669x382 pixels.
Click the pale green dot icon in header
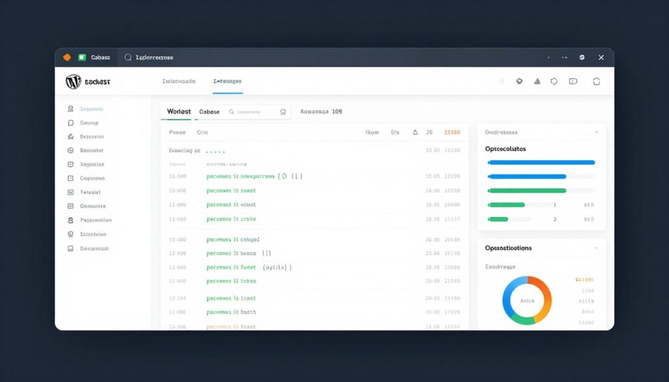click(502, 81)
